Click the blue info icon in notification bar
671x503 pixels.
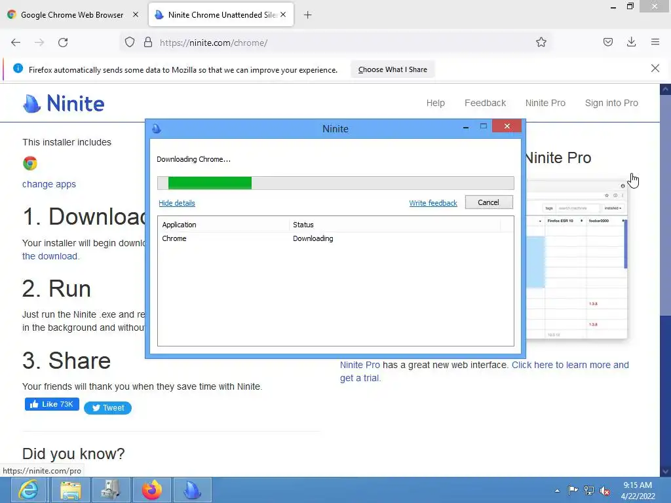18,68
